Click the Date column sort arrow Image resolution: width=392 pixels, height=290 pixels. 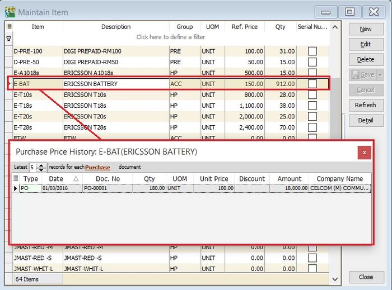pos(76,179)
